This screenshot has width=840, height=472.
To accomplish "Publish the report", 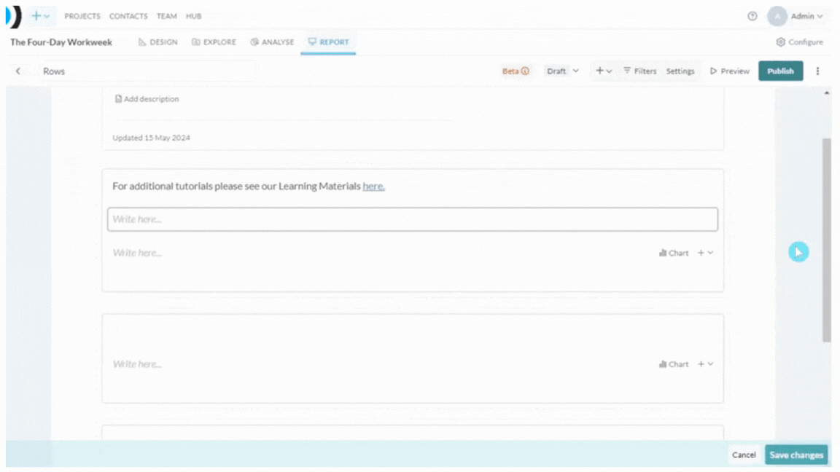I will point(780,71).
